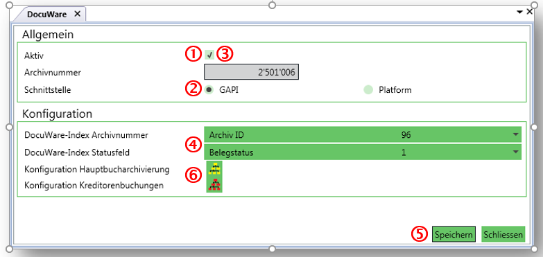Focus the Archivnummer input field
543x257 pixels.
click(x=252, y=72)
